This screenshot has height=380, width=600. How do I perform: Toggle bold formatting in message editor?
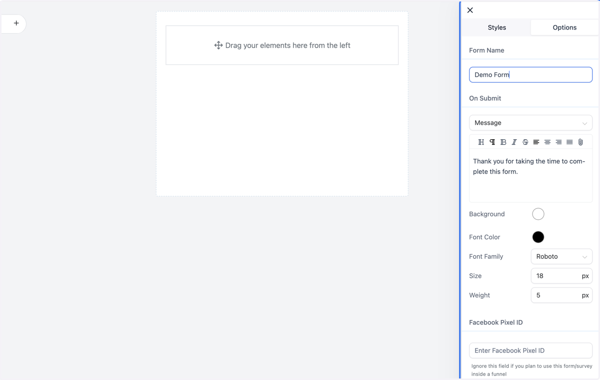click(x=503, y=142)
